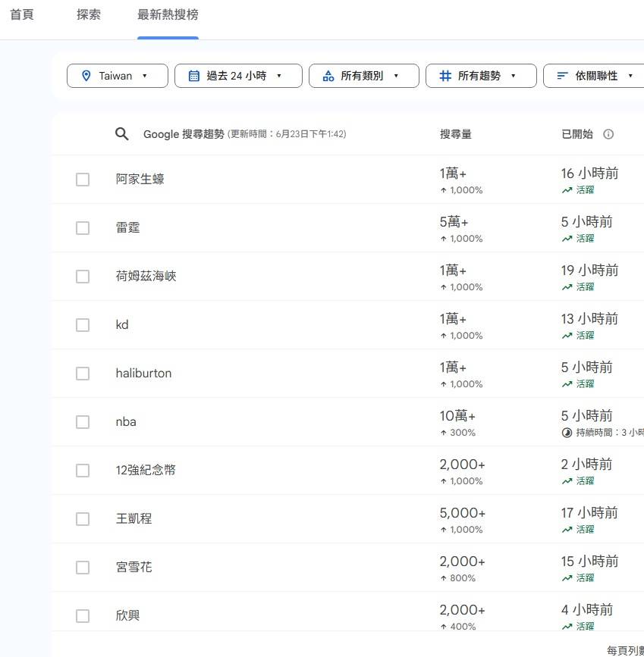Open the 所有趨勢 trend status dropdown
This screenshot has height=657, width=644.
coord(481,76)
